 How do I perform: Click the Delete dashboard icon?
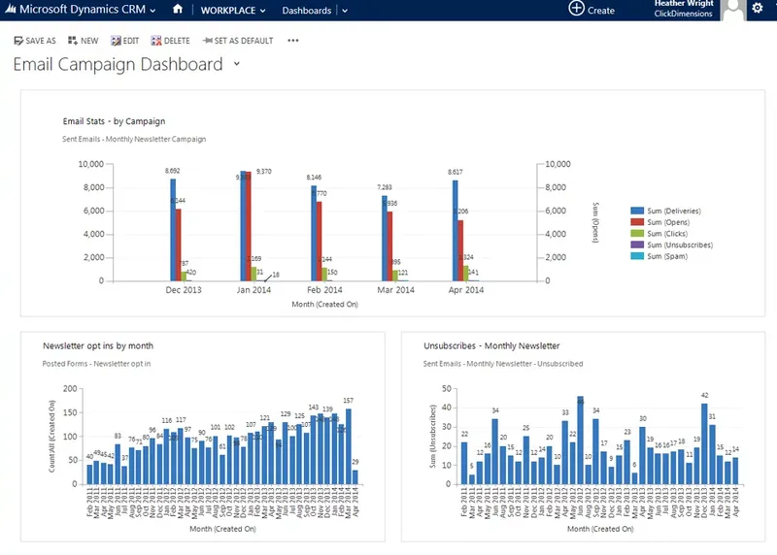156,41
